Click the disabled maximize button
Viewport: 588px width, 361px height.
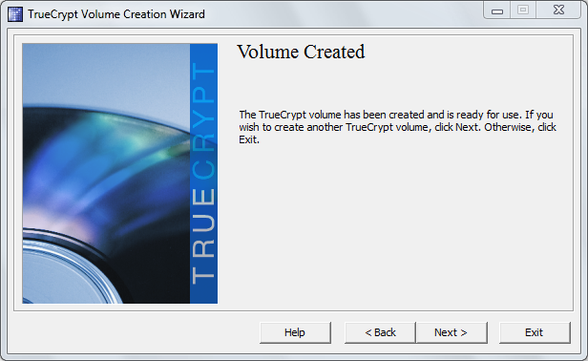coord(523,11)
